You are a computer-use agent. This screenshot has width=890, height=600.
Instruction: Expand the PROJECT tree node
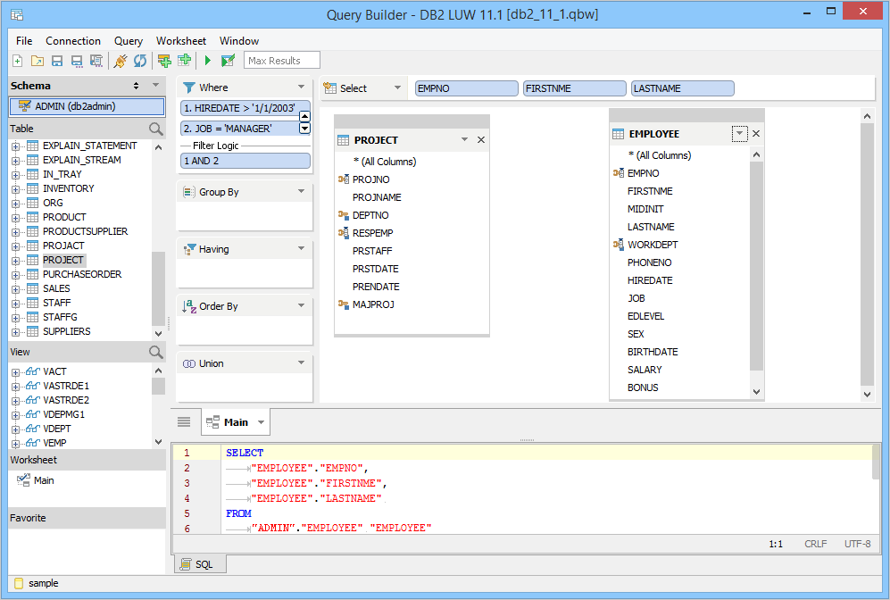pyautogui.click(x=15, y=260)
